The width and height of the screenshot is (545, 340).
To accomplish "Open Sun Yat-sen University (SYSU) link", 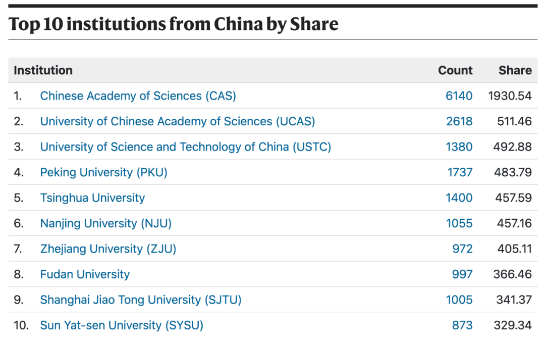I will click(x=122, y=325).
